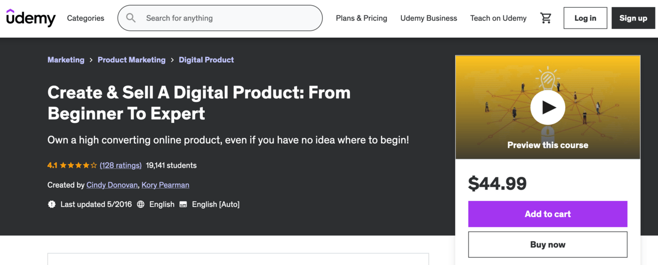Open the shopping cart
The height and width of the screenshot is (265, 658).
pyautogui.click(x=546, y=18)
